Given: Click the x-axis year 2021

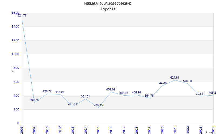Looking at the screenshot, I should (175, 130).
